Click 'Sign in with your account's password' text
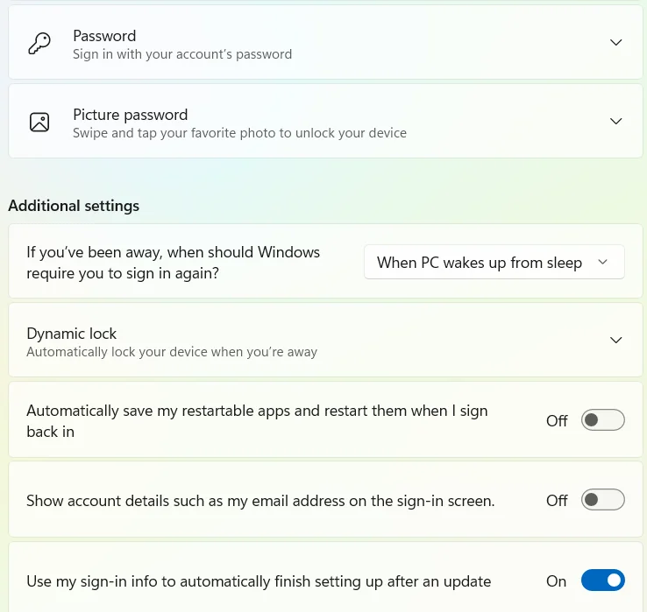Viewport: 647px width, 612px height. click(182, 54)
